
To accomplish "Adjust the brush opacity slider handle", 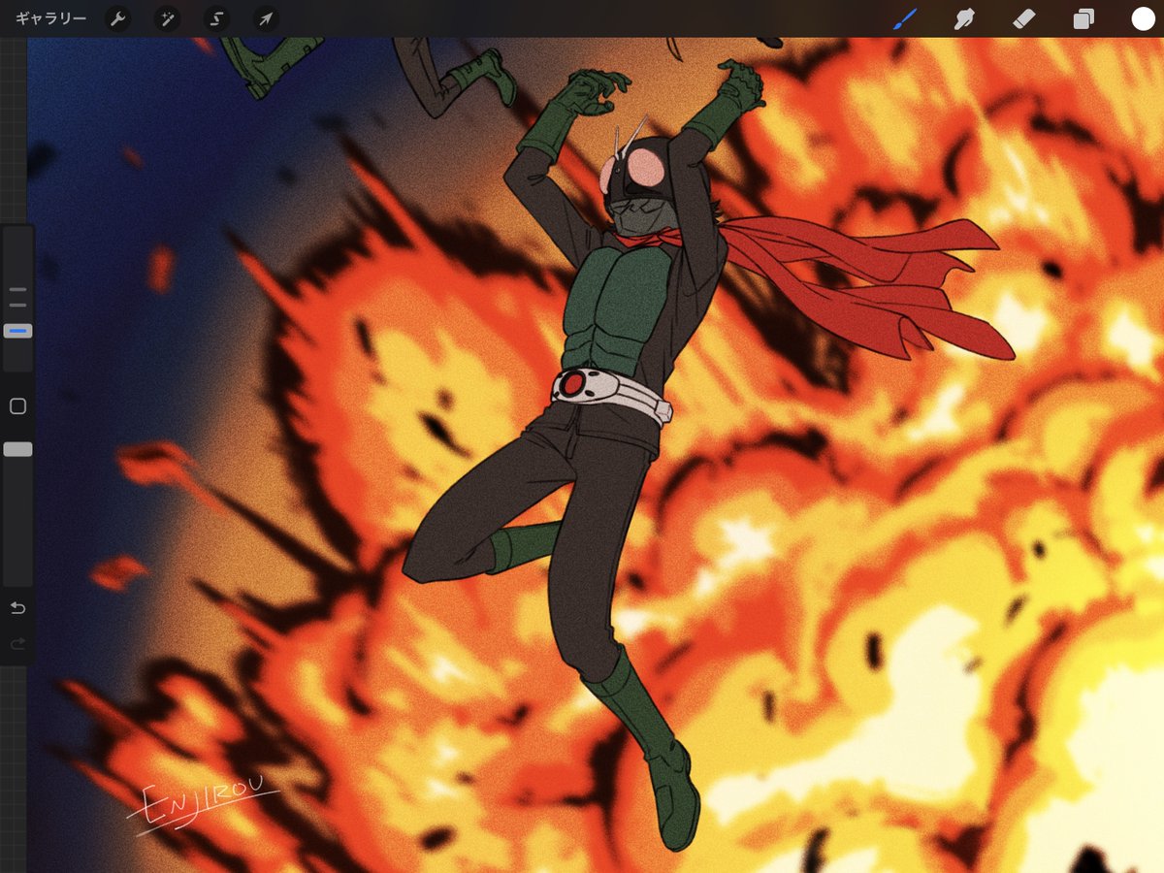I will tap(17, 449).
